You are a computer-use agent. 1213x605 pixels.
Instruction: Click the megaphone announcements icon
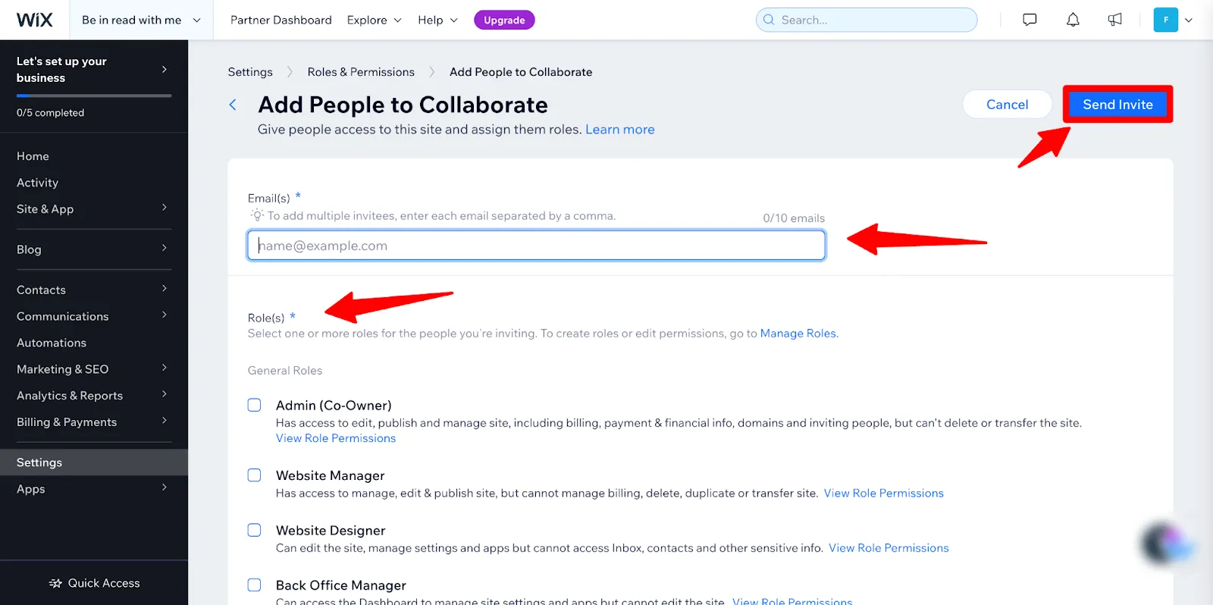[x=1114, y=20]
